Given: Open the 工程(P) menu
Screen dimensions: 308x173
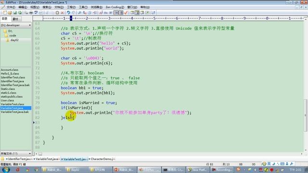Looking at the screenshot, I should coord(71,7).
